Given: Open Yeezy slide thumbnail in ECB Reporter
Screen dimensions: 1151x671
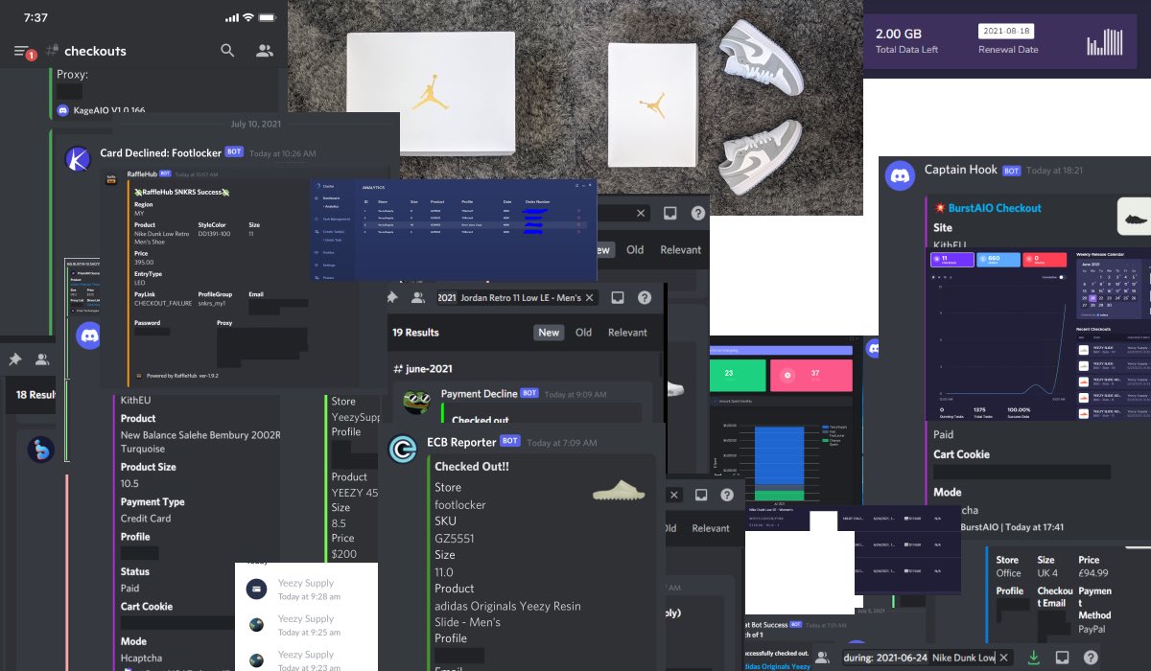Looking at the screenshot, I should point(619,491).
